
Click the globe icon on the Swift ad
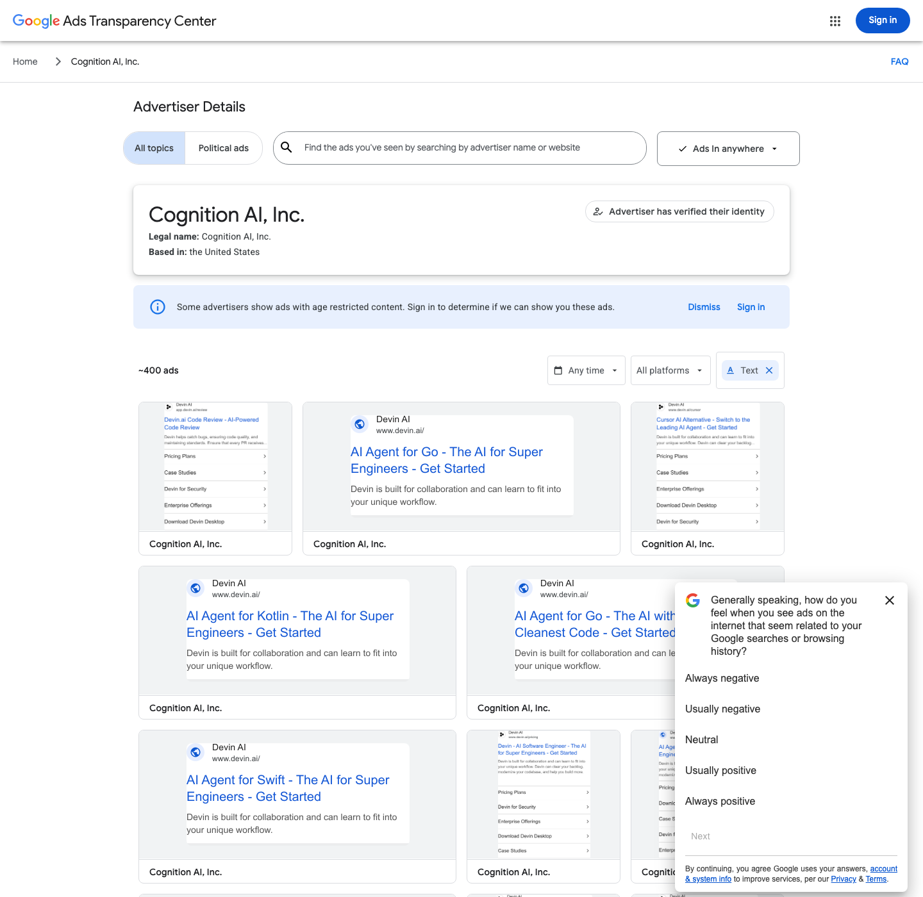196,752
